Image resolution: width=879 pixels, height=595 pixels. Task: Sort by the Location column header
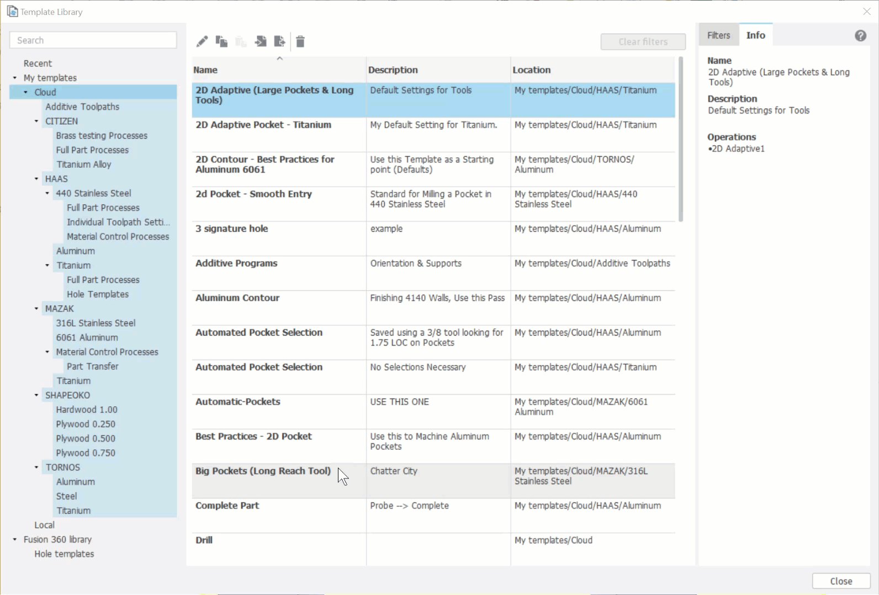point(592,70)
